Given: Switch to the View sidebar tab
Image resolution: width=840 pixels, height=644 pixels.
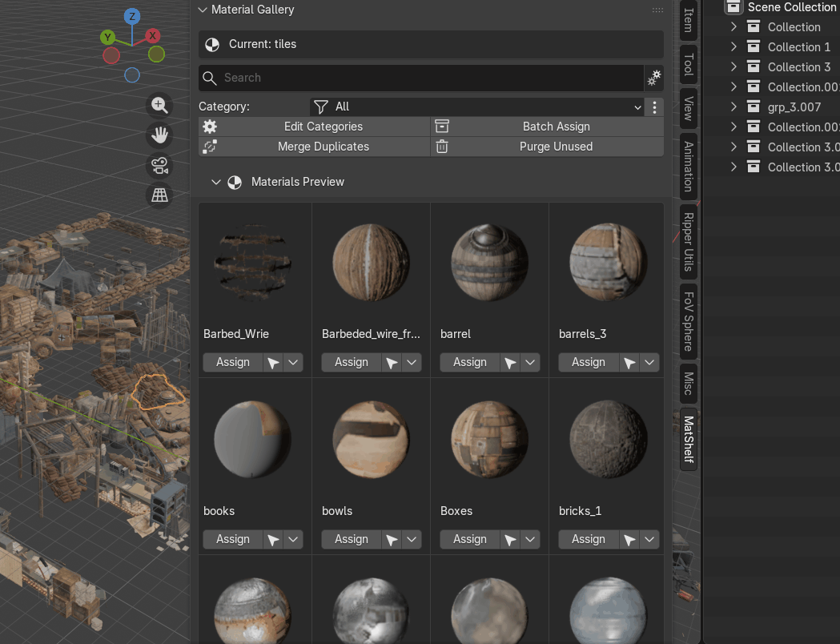Looking at the screenshot, I should pos(689,108).
